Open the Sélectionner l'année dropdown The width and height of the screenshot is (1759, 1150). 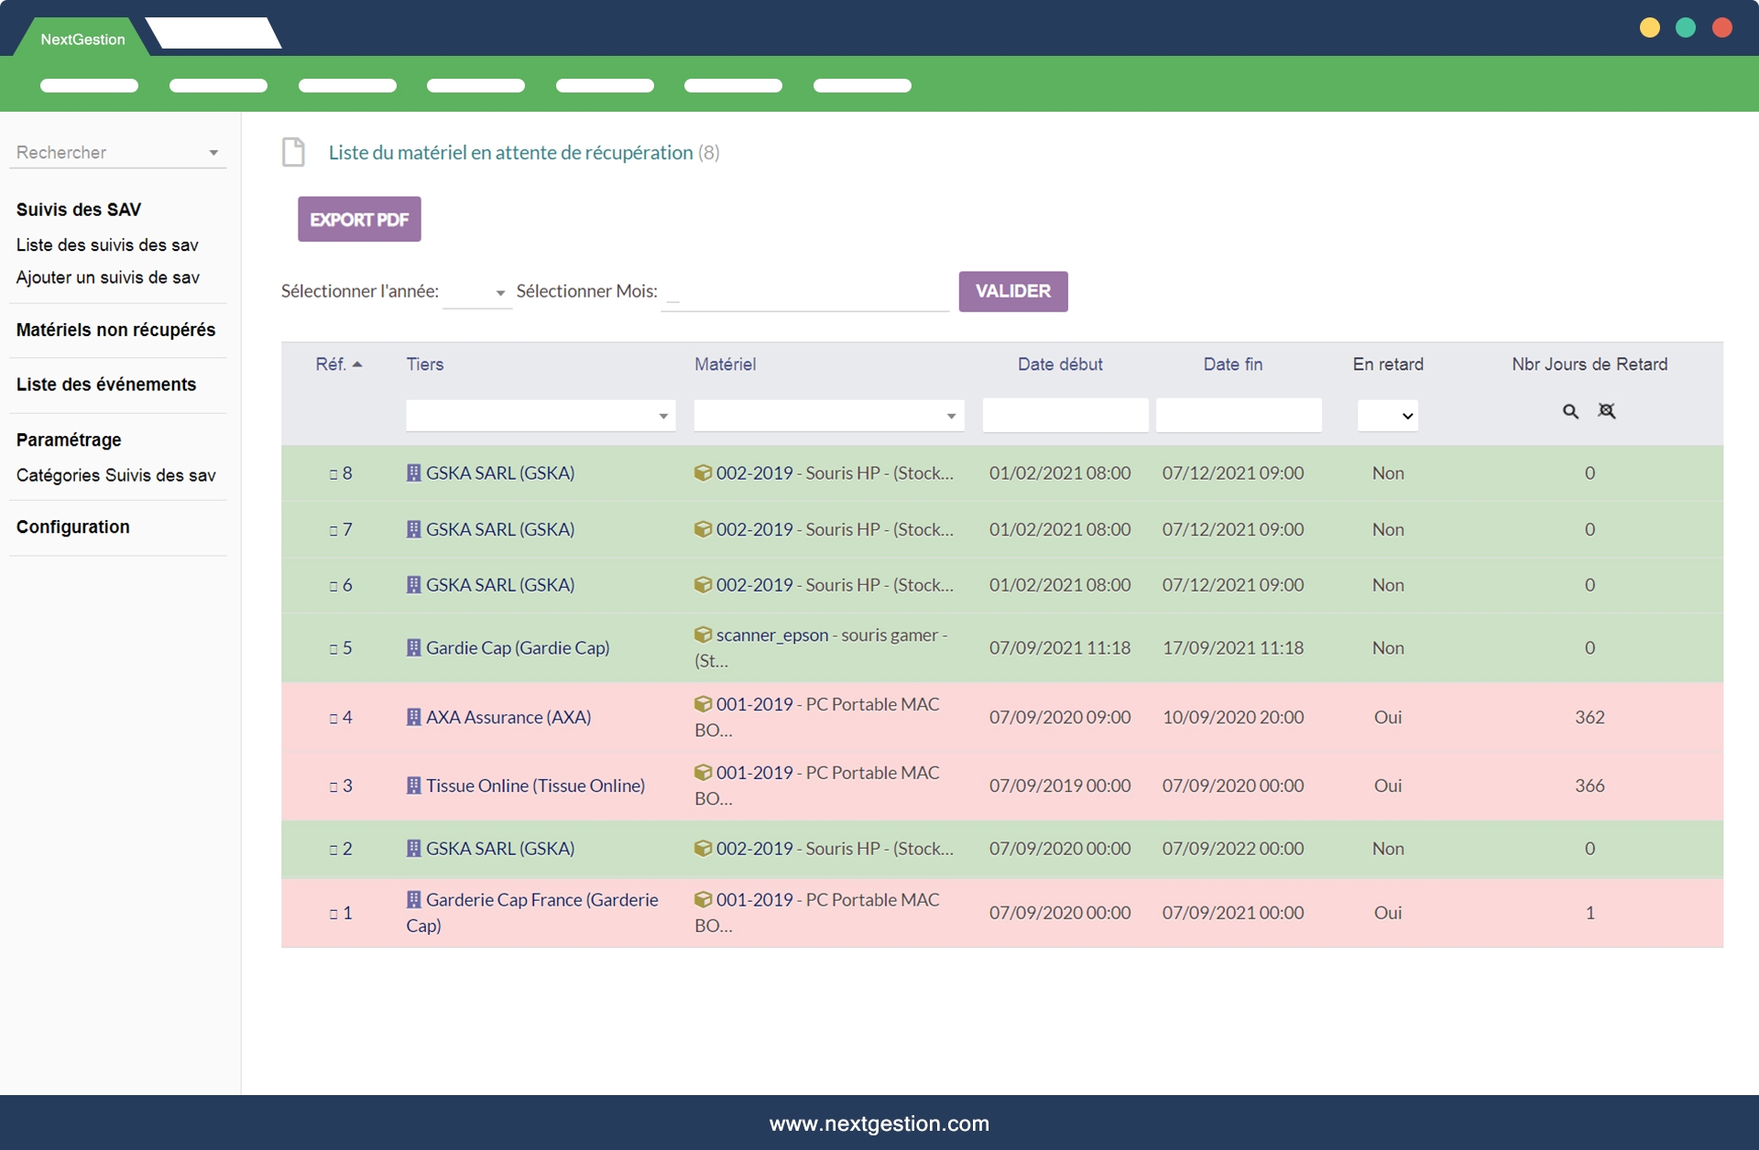point(477,292)
